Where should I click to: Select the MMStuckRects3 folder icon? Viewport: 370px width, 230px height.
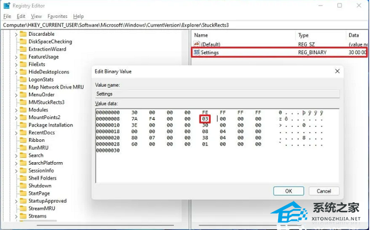coord(23,102)
